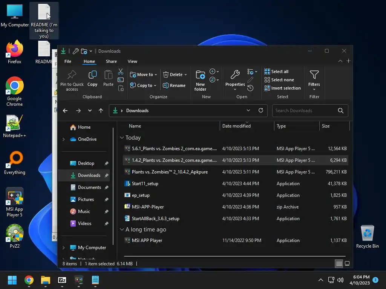The image size is (386, 289).
Task: Go up one folder level arrow
Action: (101, 111)
